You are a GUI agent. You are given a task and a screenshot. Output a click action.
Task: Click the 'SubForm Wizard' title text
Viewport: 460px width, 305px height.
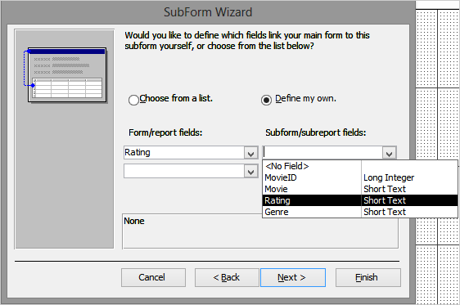208,12
